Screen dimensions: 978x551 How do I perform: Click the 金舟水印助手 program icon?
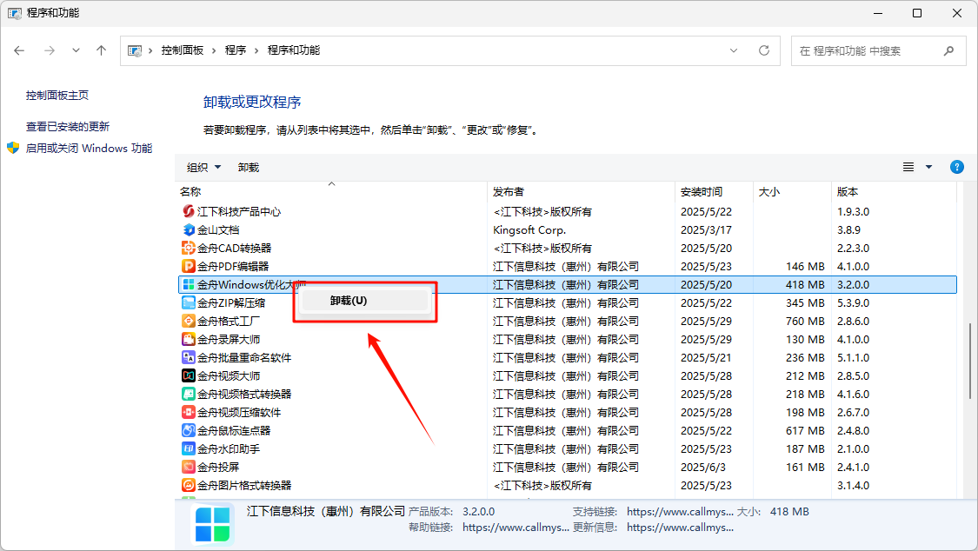tap(189, 448)
